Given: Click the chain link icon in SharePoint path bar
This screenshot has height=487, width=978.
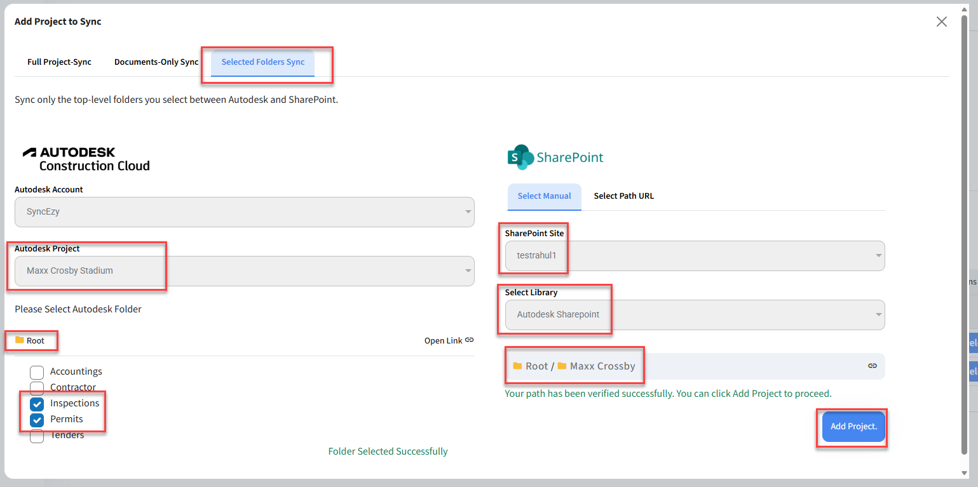Looking at the screenshot, I should point(873,366).
